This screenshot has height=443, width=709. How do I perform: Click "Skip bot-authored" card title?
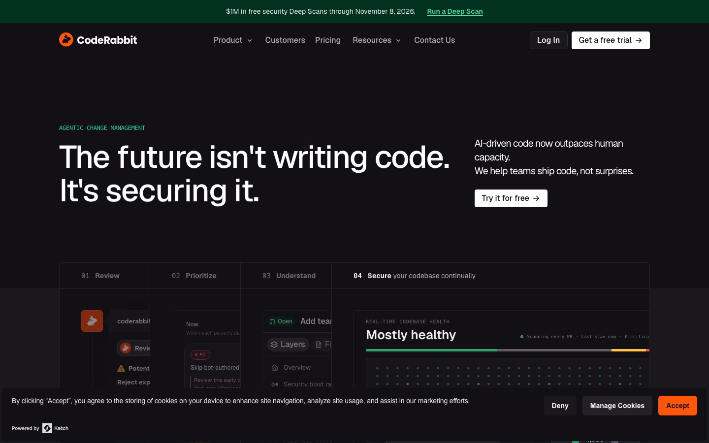click(215, 368)
